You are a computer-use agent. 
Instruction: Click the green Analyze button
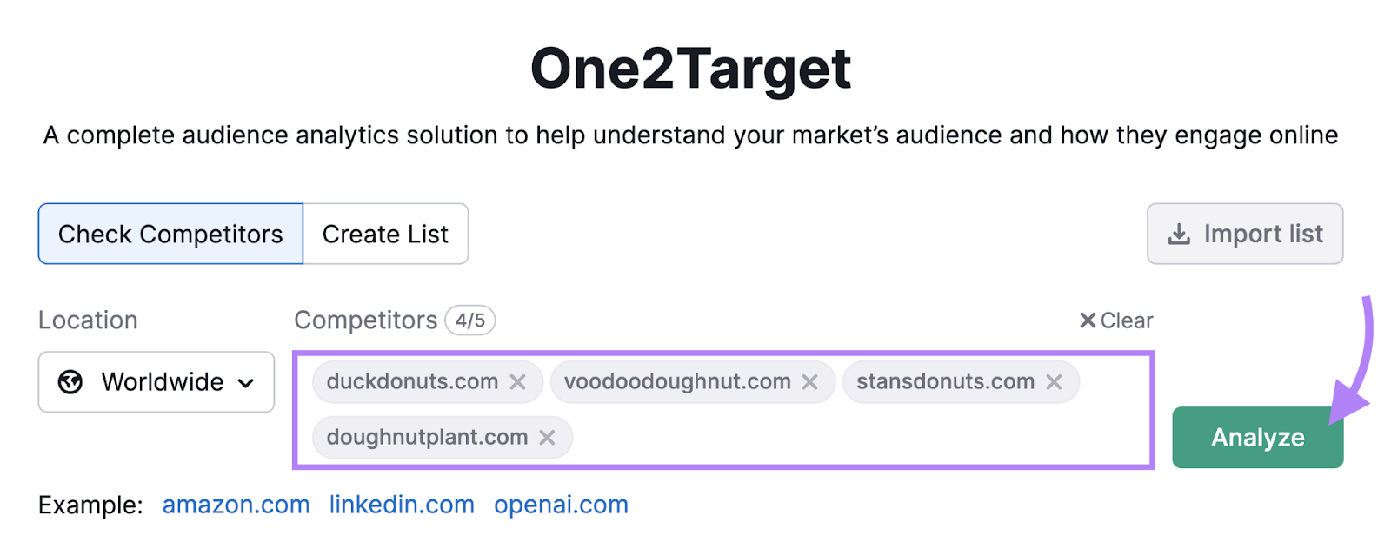[x=1257, y=437]
